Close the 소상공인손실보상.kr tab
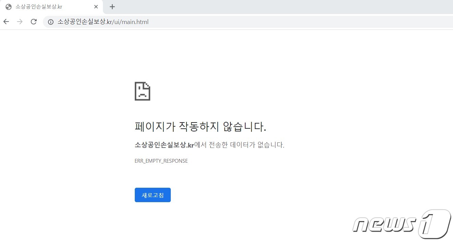Image resolution: width=453 pixels, height=243 pixels. click(96, 7)
